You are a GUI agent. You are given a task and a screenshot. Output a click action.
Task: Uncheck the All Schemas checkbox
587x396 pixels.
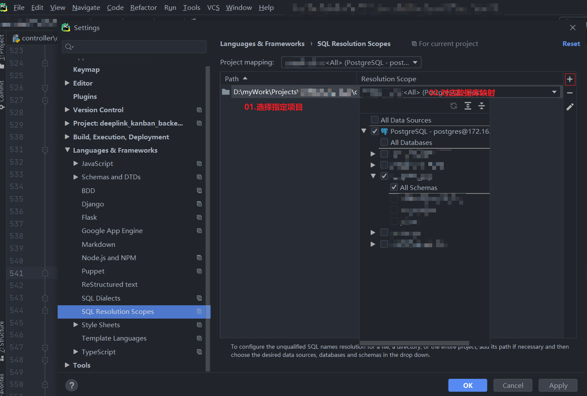pyautogui.click(x=394, y=187)
